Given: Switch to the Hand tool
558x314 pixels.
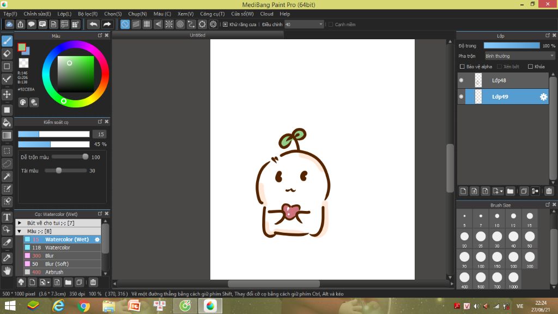Looking at the screenshot, I should click(7, 271).
